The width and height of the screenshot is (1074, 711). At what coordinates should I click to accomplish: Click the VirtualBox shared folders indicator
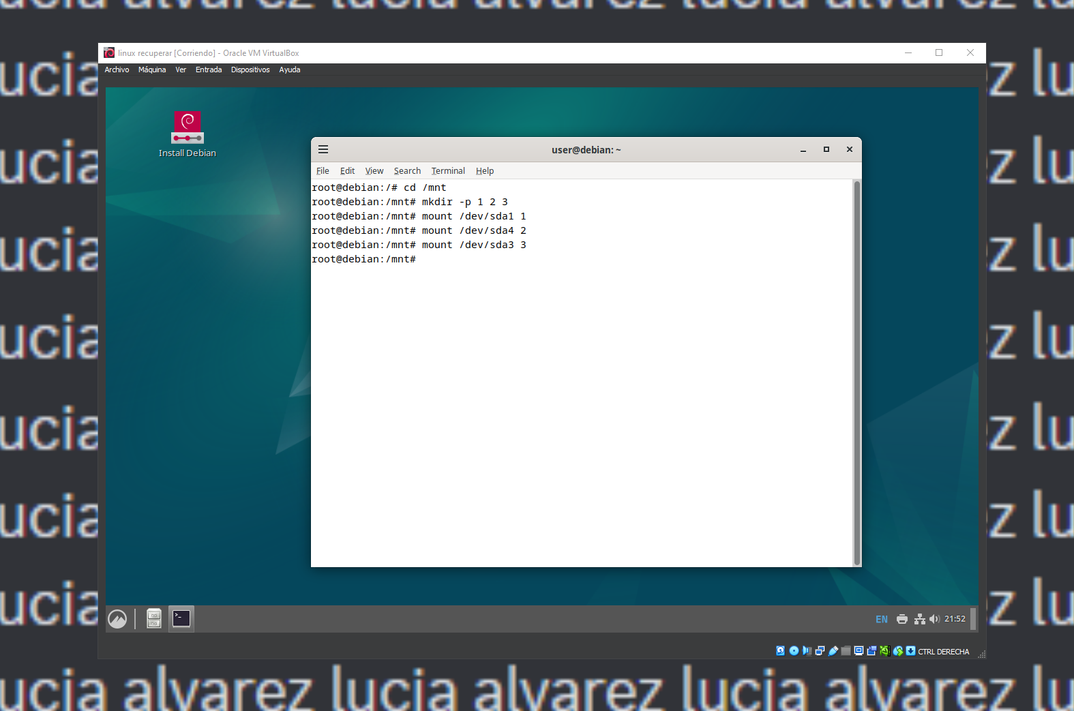tap(846, 651)
